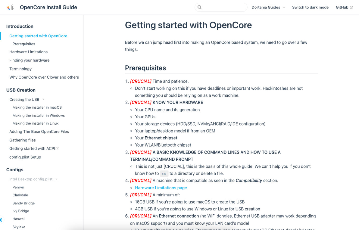Open Why OpenCore over Clover and others
The height and width of the screenshot is (230, 359).
click(x=44, y=77)
